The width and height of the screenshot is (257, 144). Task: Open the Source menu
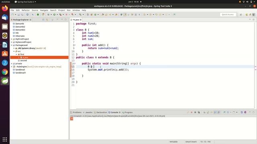[35, 10]
